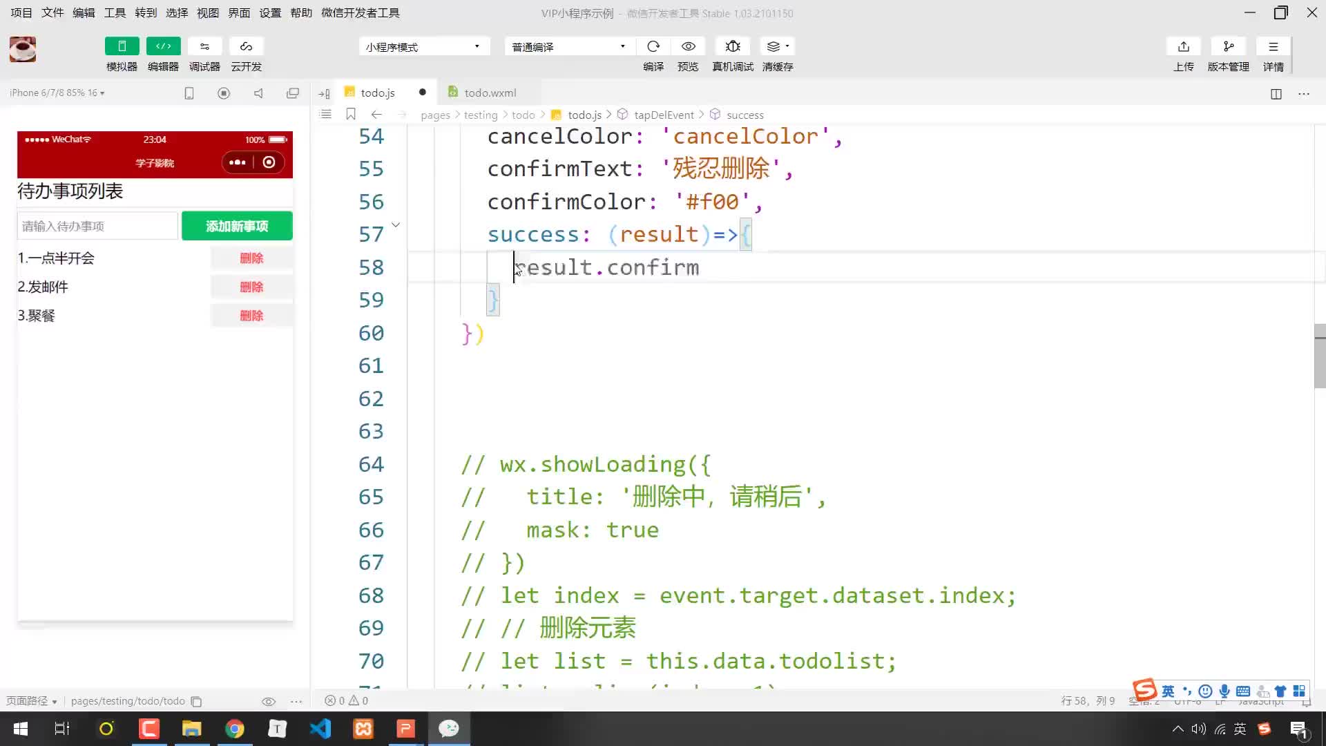Click the 真机调试 (Device Debug) icon
The image size is (1326, 746).
(x=733, y=46)
